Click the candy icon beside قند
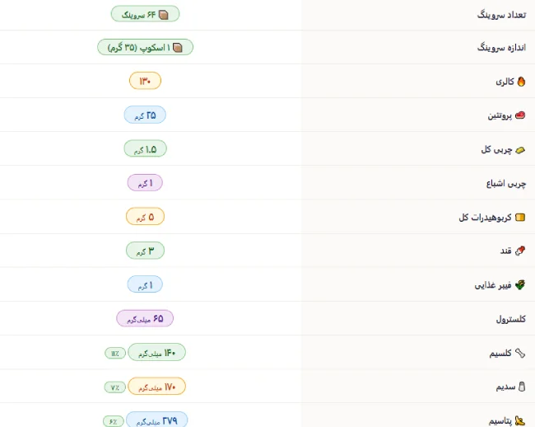Screen dimensions: 535x427 click(520, 251)
